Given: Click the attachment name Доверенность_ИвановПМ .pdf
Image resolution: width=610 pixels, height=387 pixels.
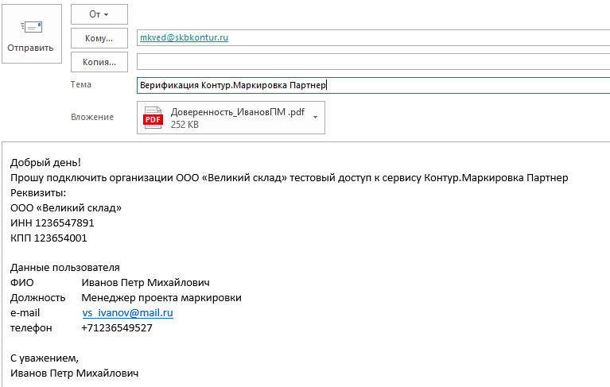Looking at the screenshot, I should (x=237, y=112).
